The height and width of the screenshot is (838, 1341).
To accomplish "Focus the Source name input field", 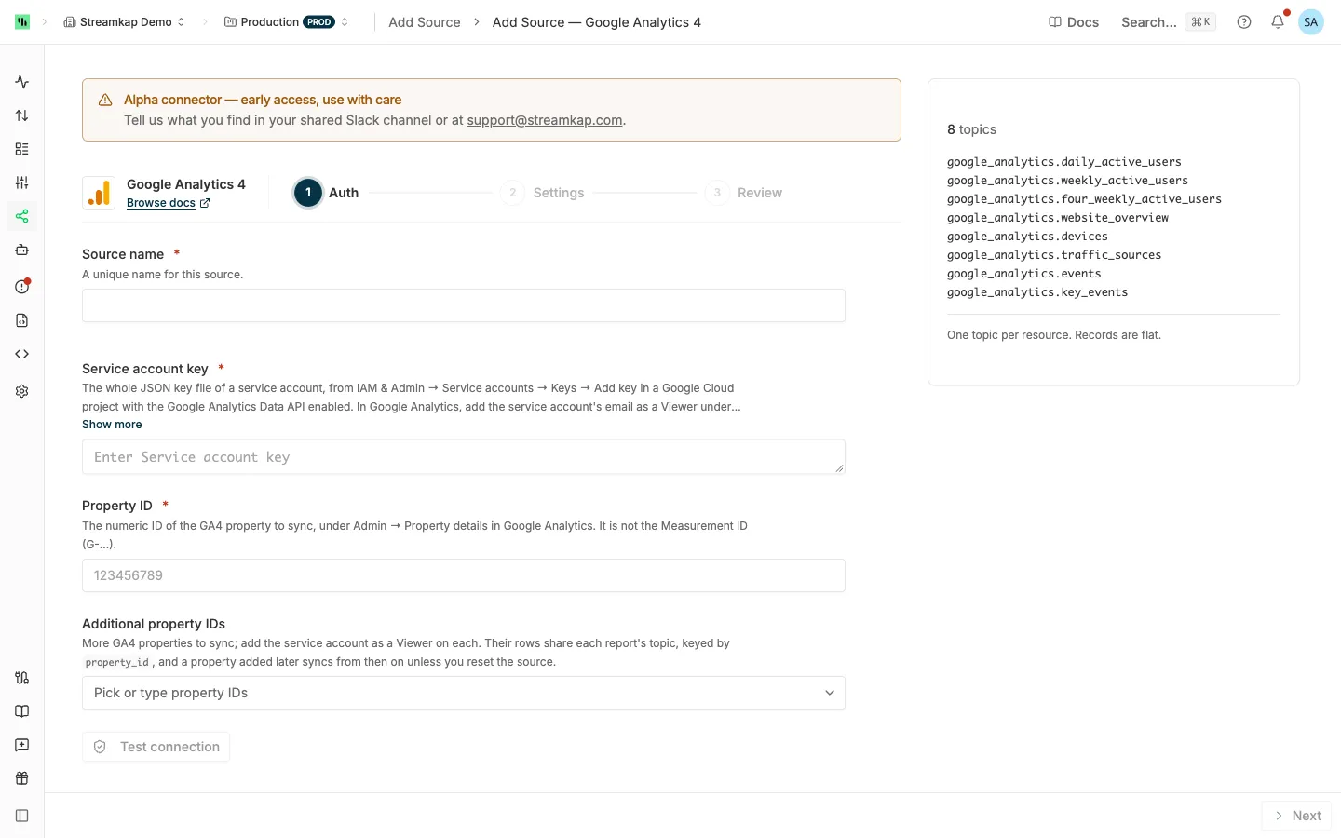I will (464, 305).
